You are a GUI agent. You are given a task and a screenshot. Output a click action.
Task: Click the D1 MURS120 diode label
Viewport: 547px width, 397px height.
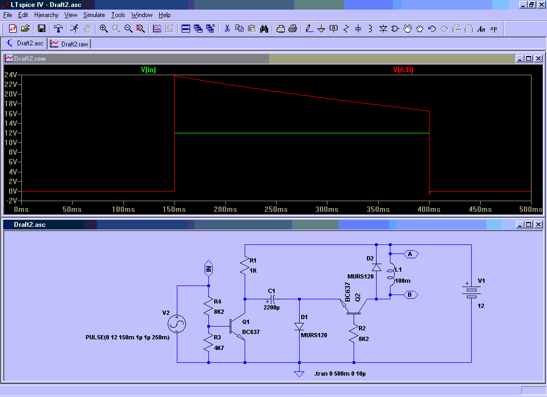[x=314, y=335]
